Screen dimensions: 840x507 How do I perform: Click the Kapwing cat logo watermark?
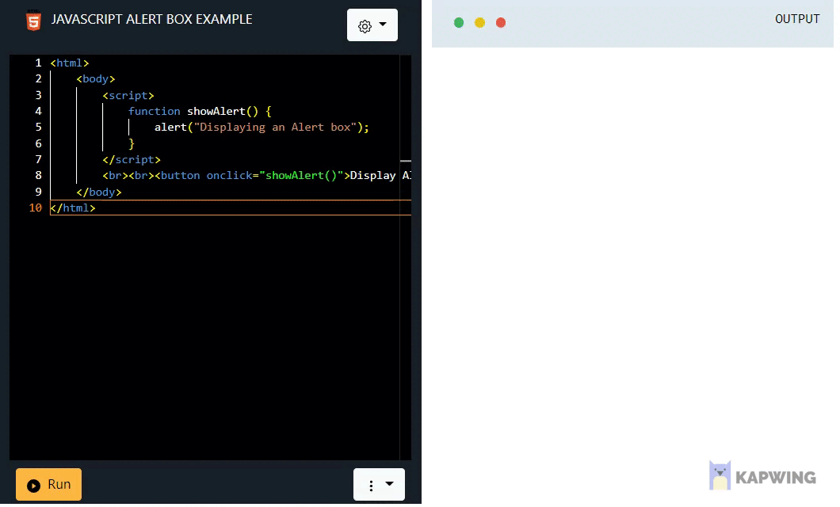(720, 475)
